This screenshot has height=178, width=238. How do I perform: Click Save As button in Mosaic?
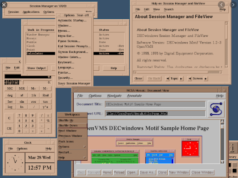pos(147,173)
